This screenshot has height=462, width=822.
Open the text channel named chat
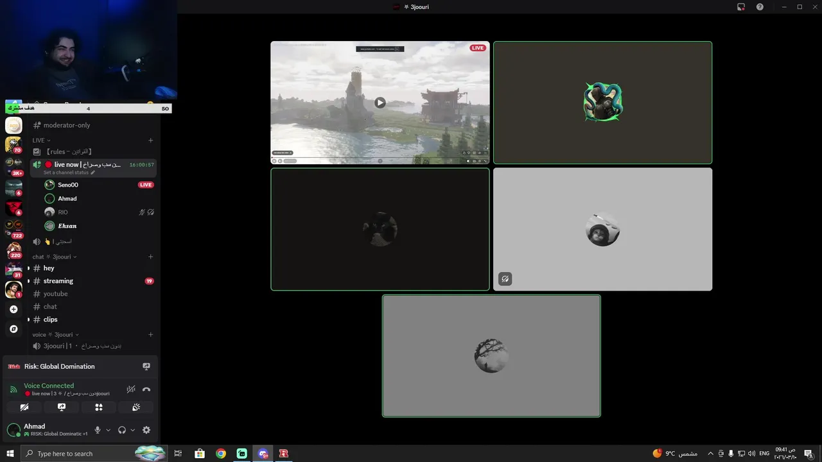pos(94,307)
